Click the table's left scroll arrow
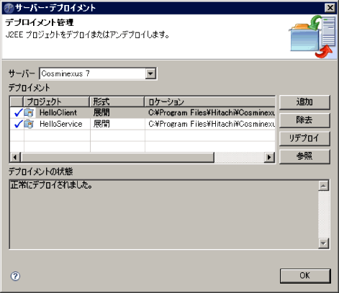Screen dimensions: 339x293 click(x=15, y=158)
